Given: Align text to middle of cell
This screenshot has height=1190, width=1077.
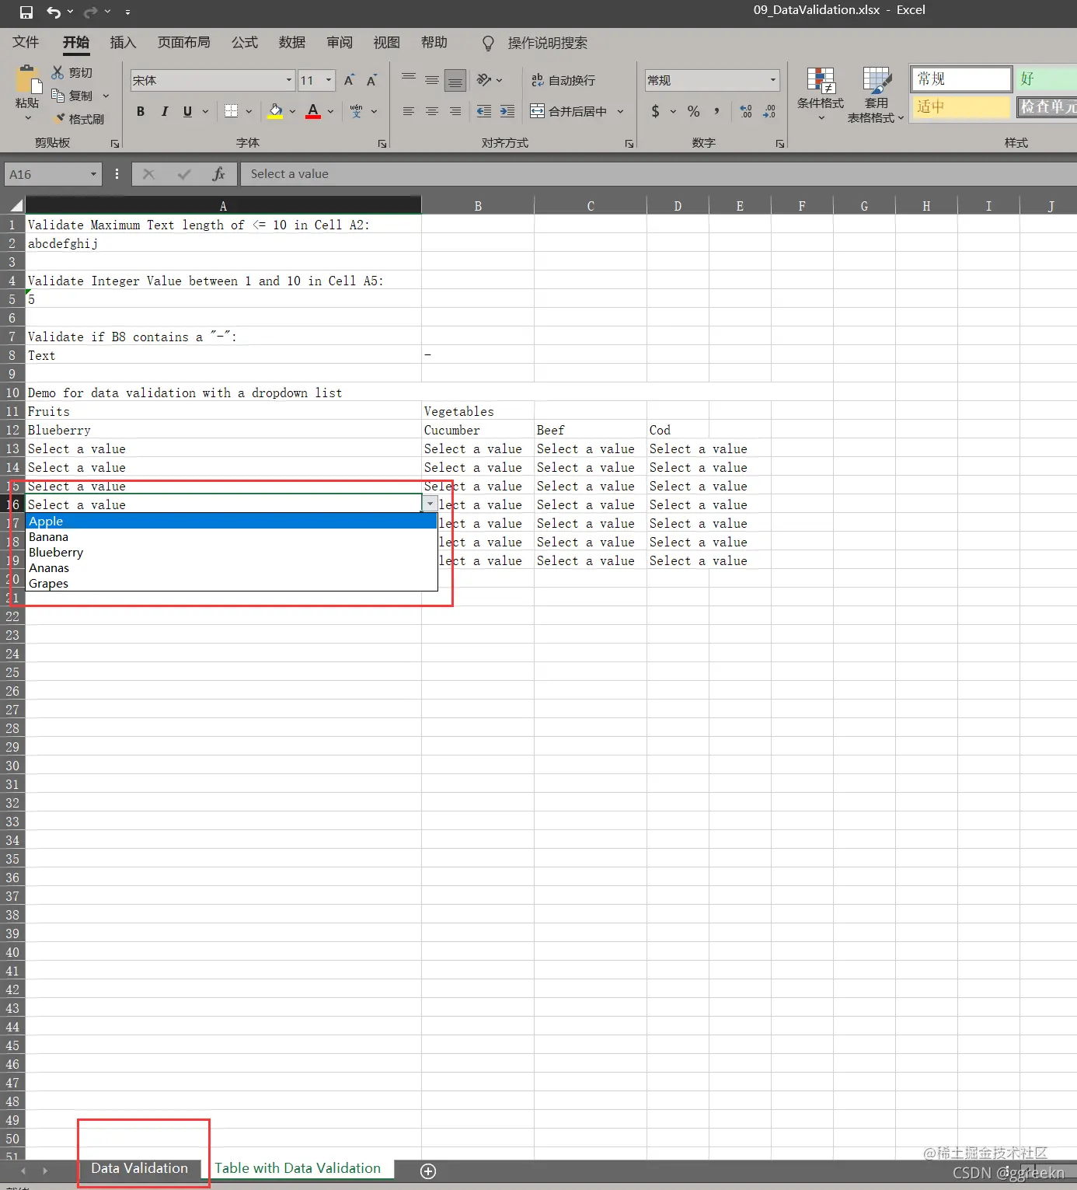Looking at the screenshot, I should (432, 79).
